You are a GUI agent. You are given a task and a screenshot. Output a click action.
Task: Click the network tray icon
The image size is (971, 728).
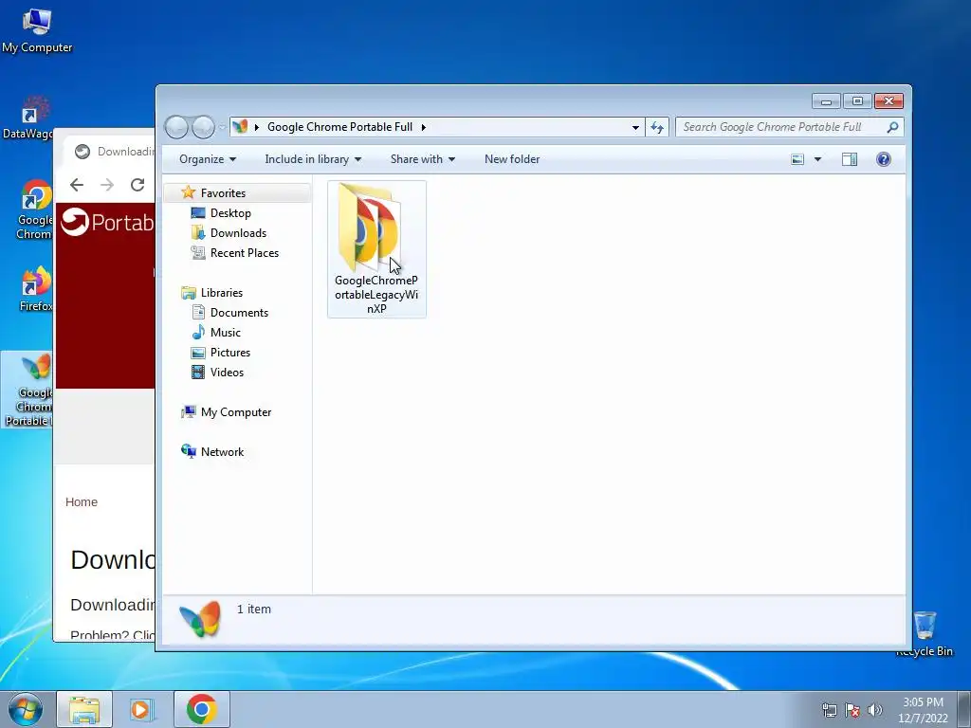pyautogui.click(x=829, y=710)
